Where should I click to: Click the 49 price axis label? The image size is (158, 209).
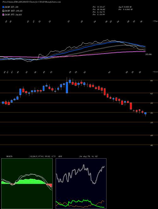151,136
